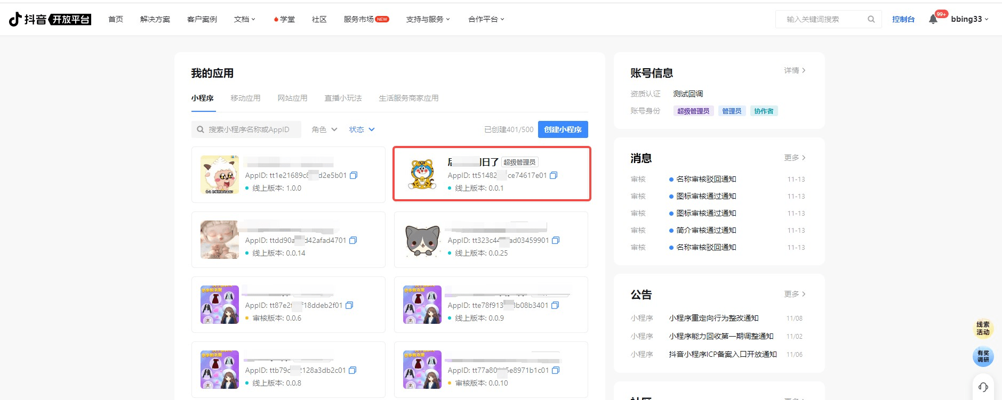This screenshot has width=1002, height=400.
Task: Open first 名称审核驳回通知 message
Action: (706, 179)
